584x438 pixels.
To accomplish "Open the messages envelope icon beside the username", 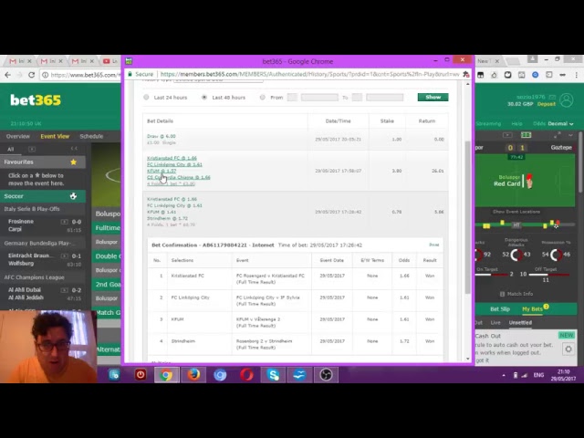I will point(552,97).
